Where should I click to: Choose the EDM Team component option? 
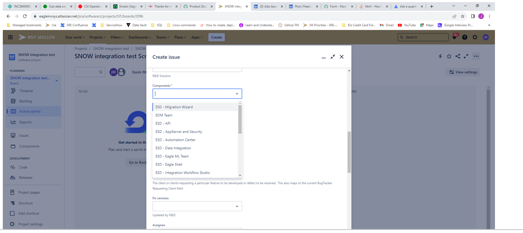point(164,115)
